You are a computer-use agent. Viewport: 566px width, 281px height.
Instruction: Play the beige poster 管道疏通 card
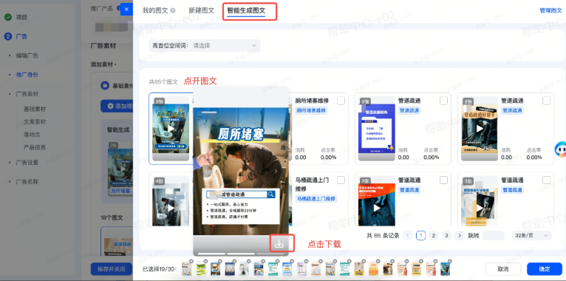tap(480, 208)
